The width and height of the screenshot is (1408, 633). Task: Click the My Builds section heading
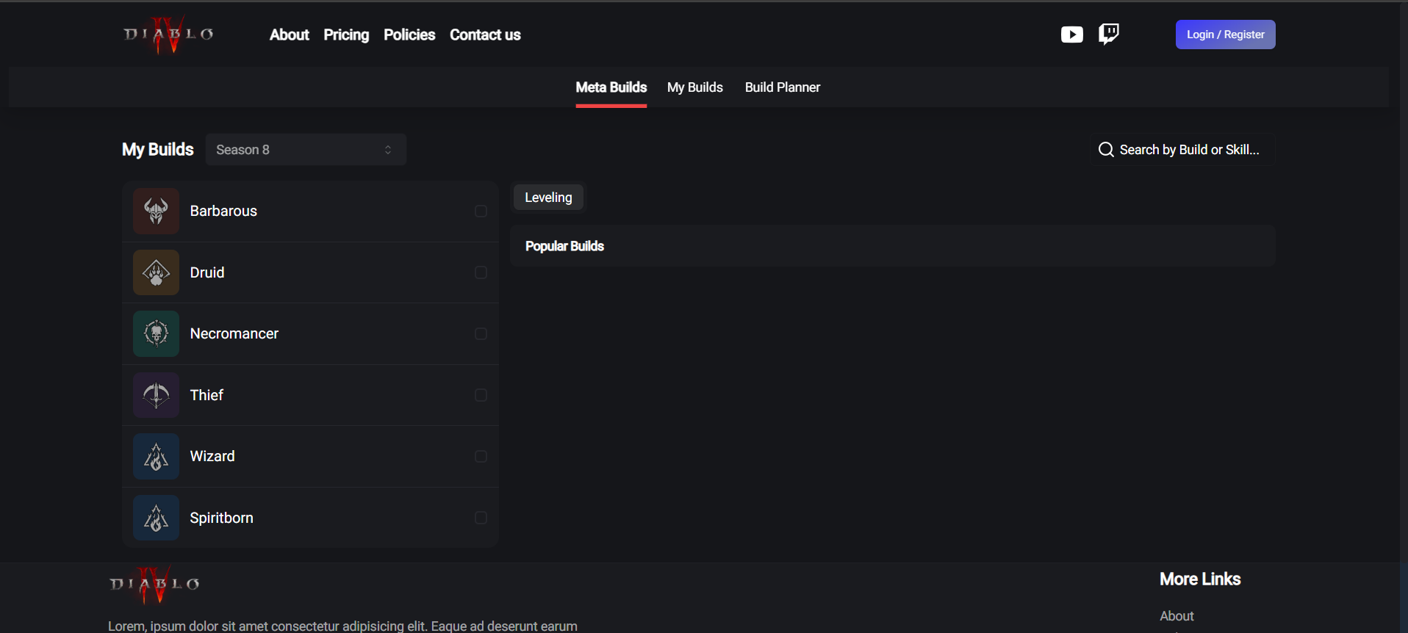coord(158,150)
